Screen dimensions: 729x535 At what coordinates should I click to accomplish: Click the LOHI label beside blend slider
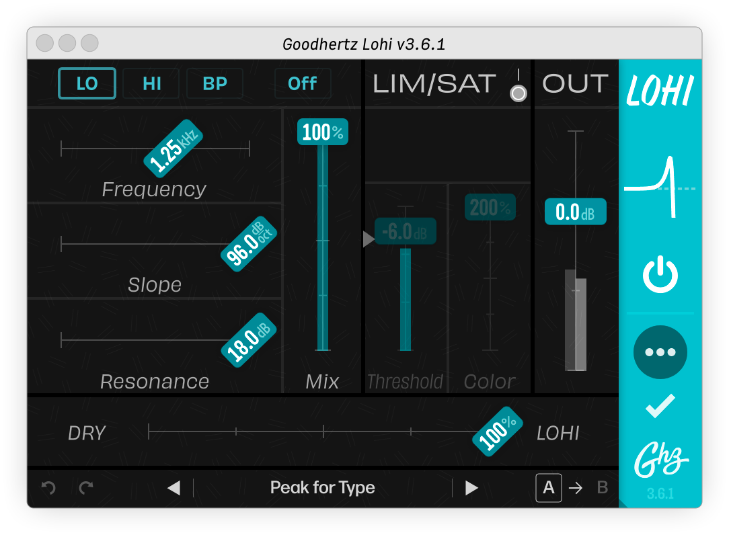click(x=558, y=434)
